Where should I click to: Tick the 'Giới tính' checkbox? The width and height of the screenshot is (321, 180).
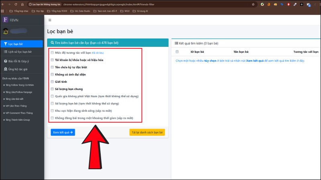52,82
